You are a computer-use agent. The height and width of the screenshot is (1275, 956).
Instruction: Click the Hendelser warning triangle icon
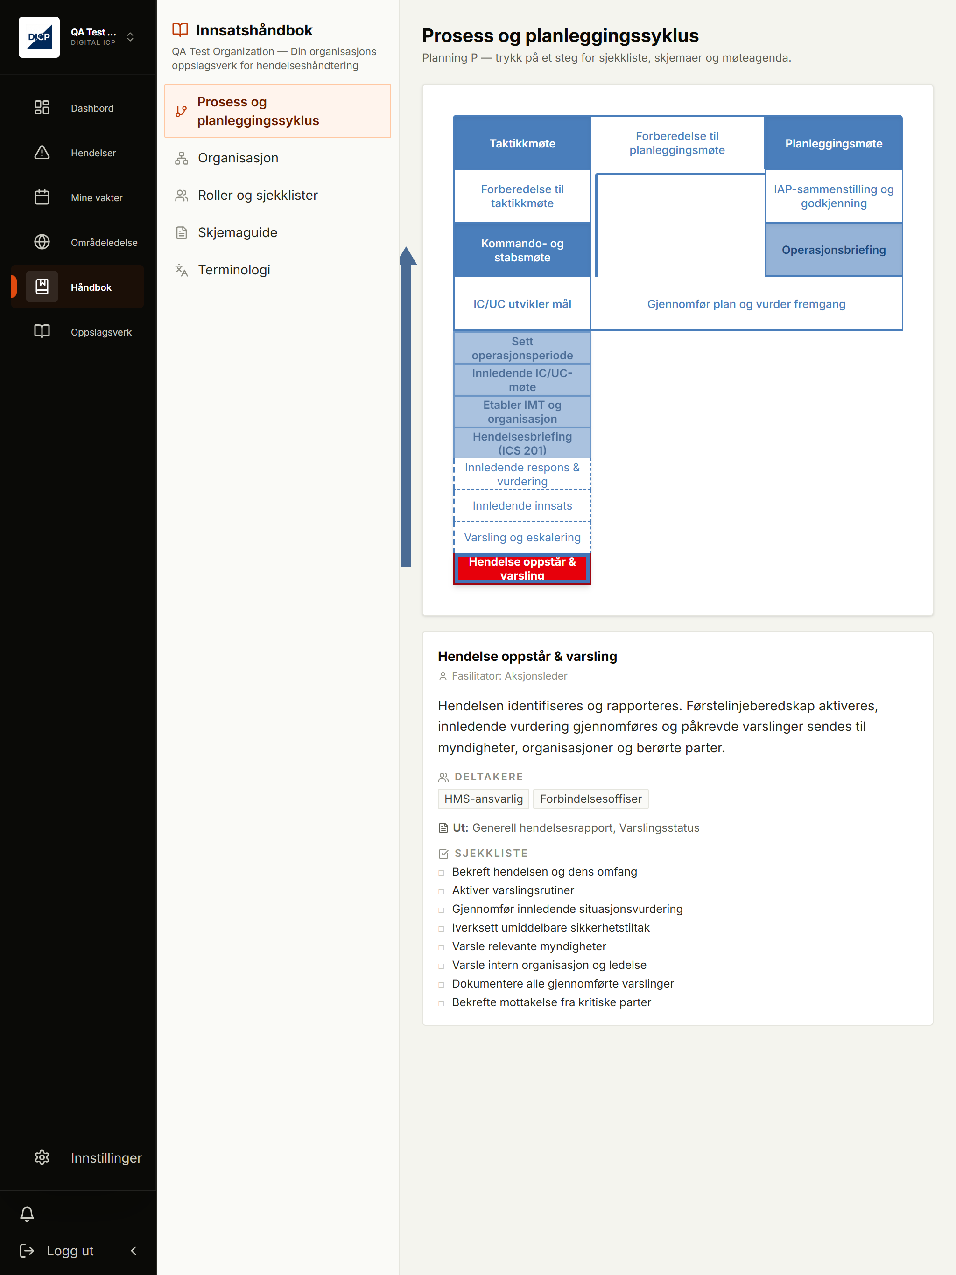pyautogui.click(x=42, y=153)
